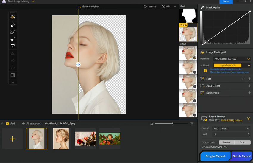Click the Mask Alpha eyedropper icon
Image resolution: width=253 pixels, height=163 pixels.
[x=202, y=7]
